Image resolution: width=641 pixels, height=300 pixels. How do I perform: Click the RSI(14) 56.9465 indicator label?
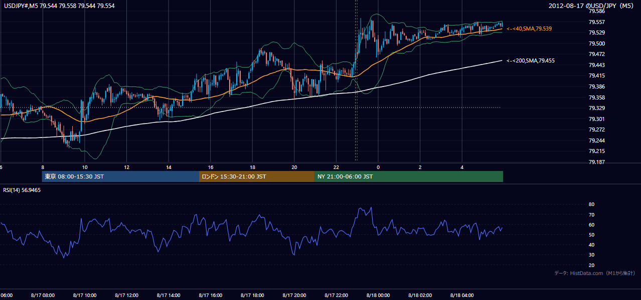(22, 190)
